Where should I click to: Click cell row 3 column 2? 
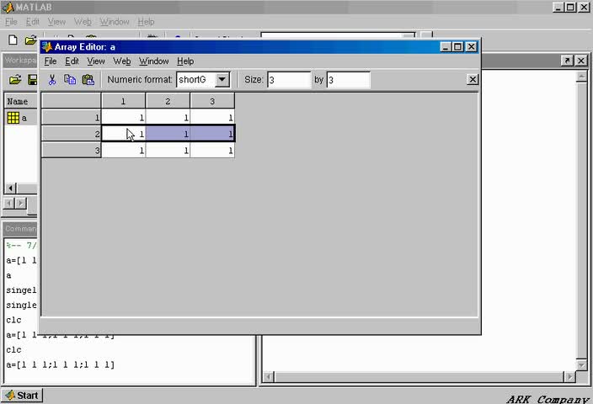(168, 151)
